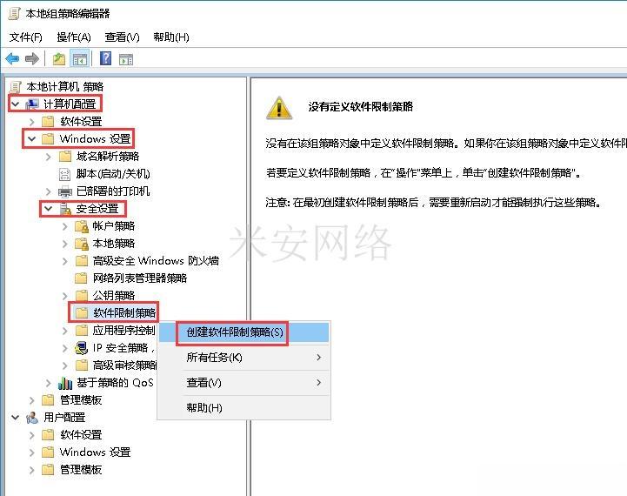This screenshot has height=496, width=627.
Task: Expand the 已部署的打印机 node
Action: 49,191
